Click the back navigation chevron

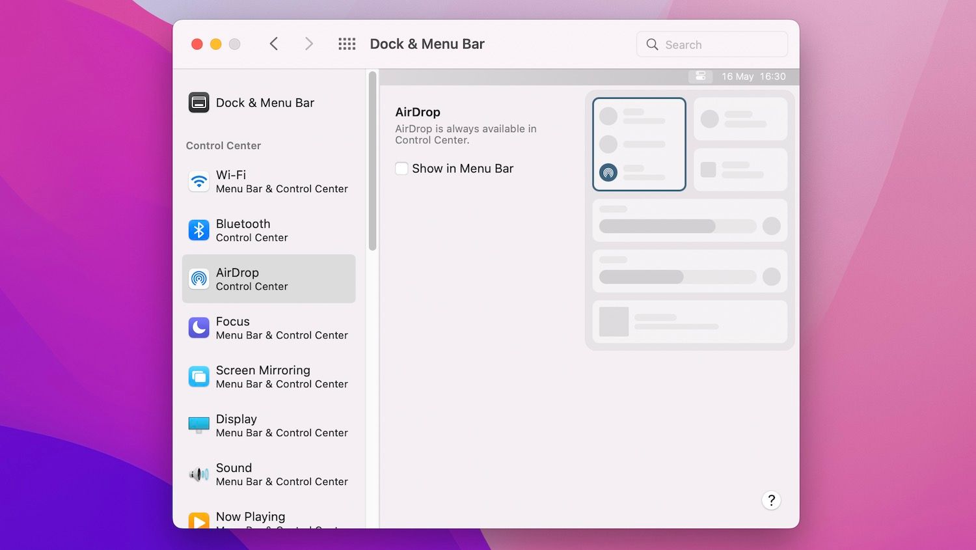click(273, 44)
